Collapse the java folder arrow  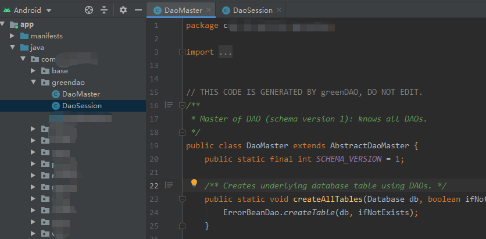coord(12,48)
